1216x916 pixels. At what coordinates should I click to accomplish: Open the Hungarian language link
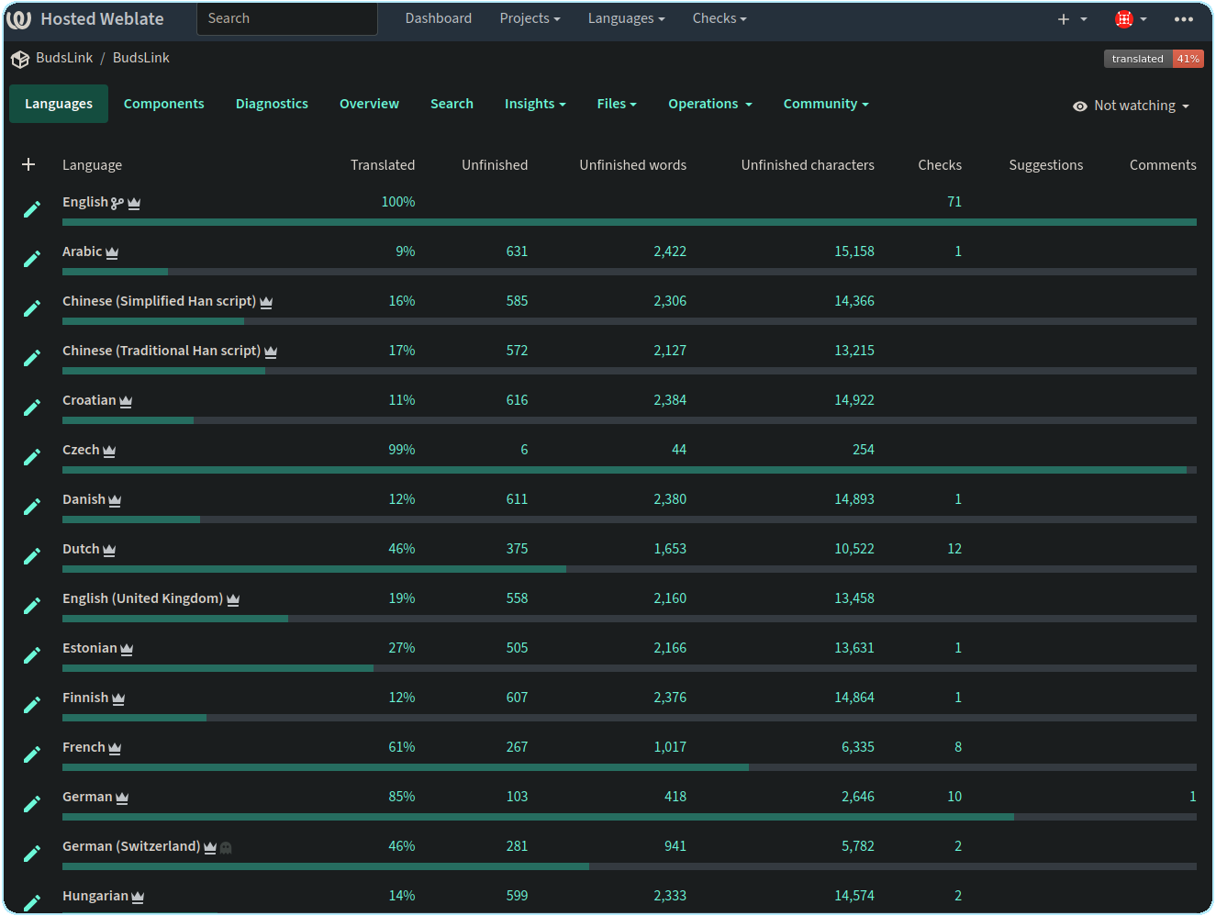(x=95, y=896)
